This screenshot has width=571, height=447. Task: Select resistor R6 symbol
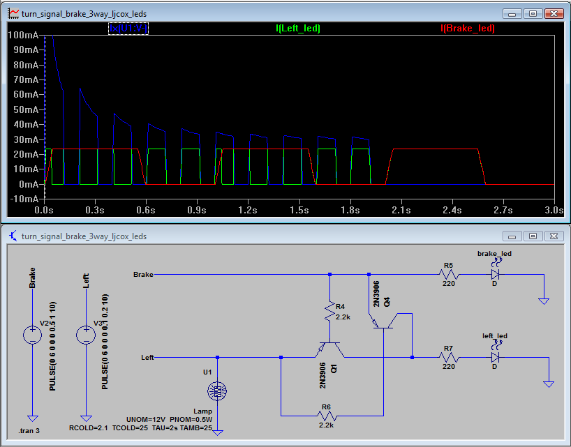tap(327, 416)
